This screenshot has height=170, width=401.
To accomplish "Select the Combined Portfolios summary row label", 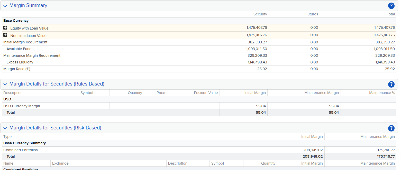I will pos(21,150).
